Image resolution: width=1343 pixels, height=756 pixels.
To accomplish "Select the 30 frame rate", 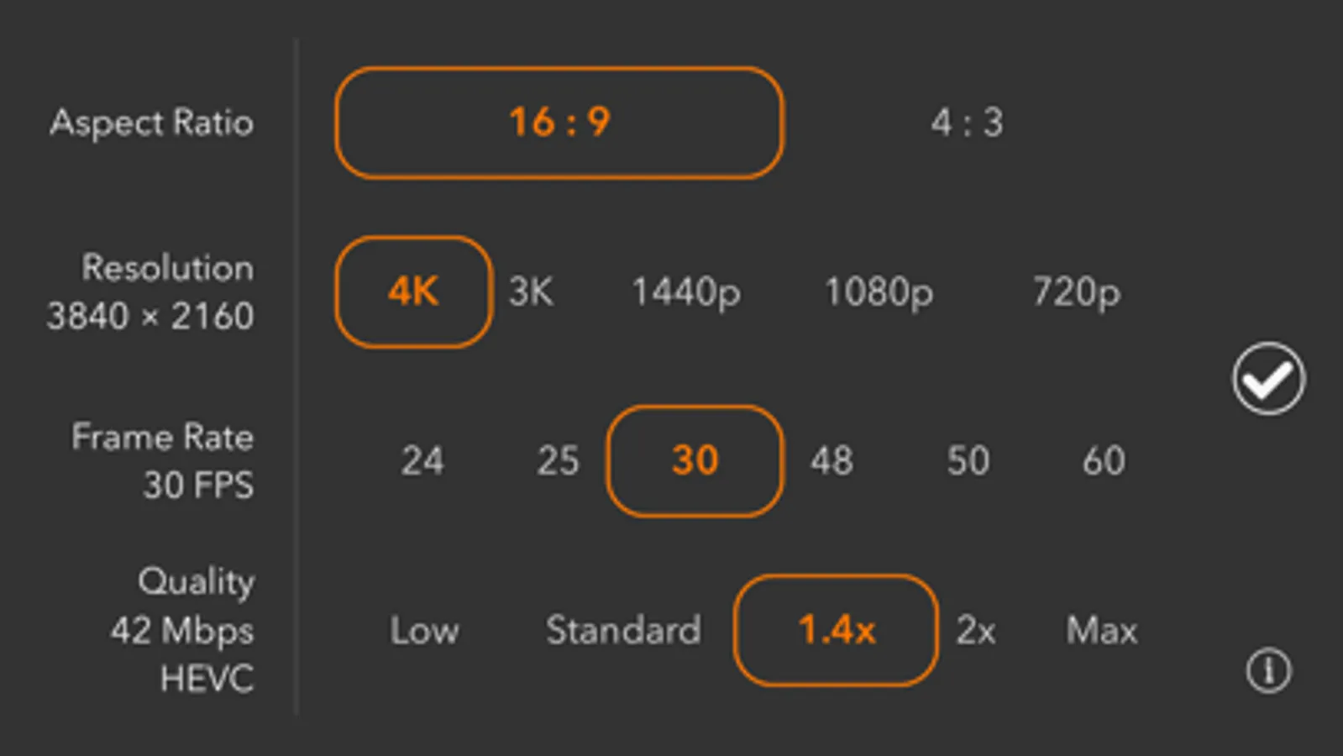I will 695,460.
